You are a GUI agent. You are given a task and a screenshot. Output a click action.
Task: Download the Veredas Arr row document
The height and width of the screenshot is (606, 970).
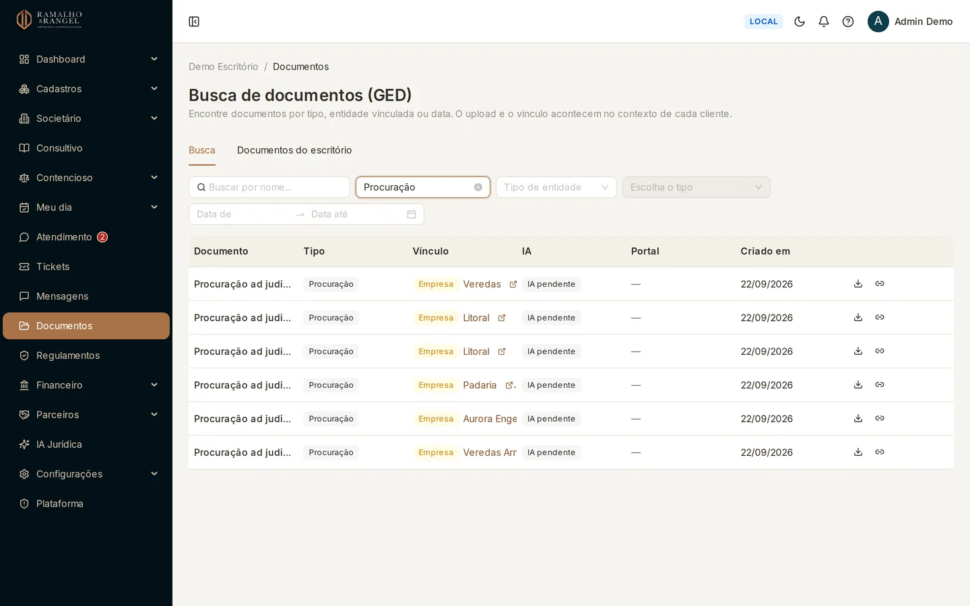[x=858, y=452]
